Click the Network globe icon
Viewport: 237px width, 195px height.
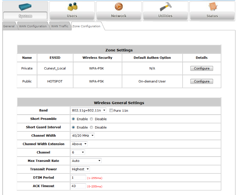tap(119, 7)
